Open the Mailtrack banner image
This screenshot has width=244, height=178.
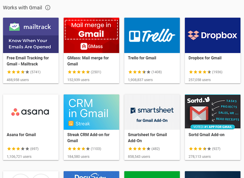point(31,35)
